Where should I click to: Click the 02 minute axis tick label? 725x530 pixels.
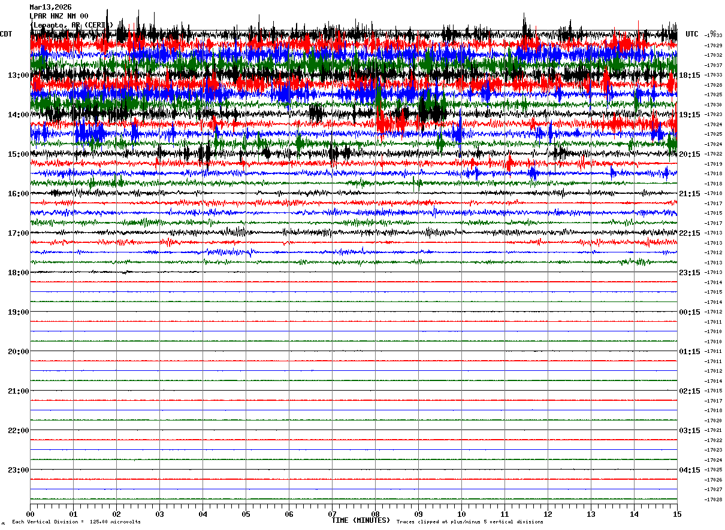[x=117, y=514]
